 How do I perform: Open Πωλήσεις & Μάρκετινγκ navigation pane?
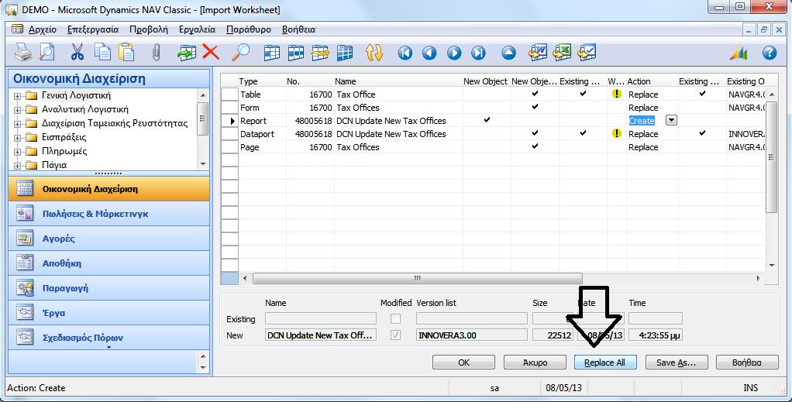108,214
